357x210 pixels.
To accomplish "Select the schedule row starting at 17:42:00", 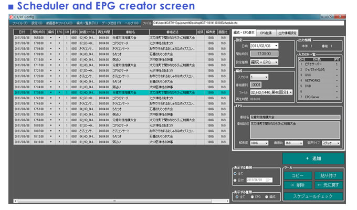I will [121, 98].
